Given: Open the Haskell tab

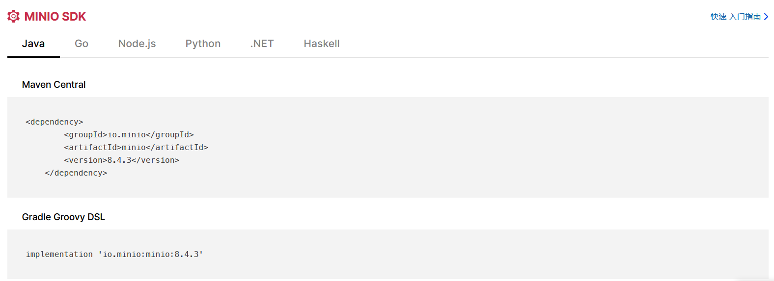Looking at the screenshot, I should (322, 44).
